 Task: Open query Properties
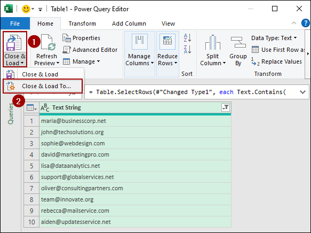pos(81,38)
